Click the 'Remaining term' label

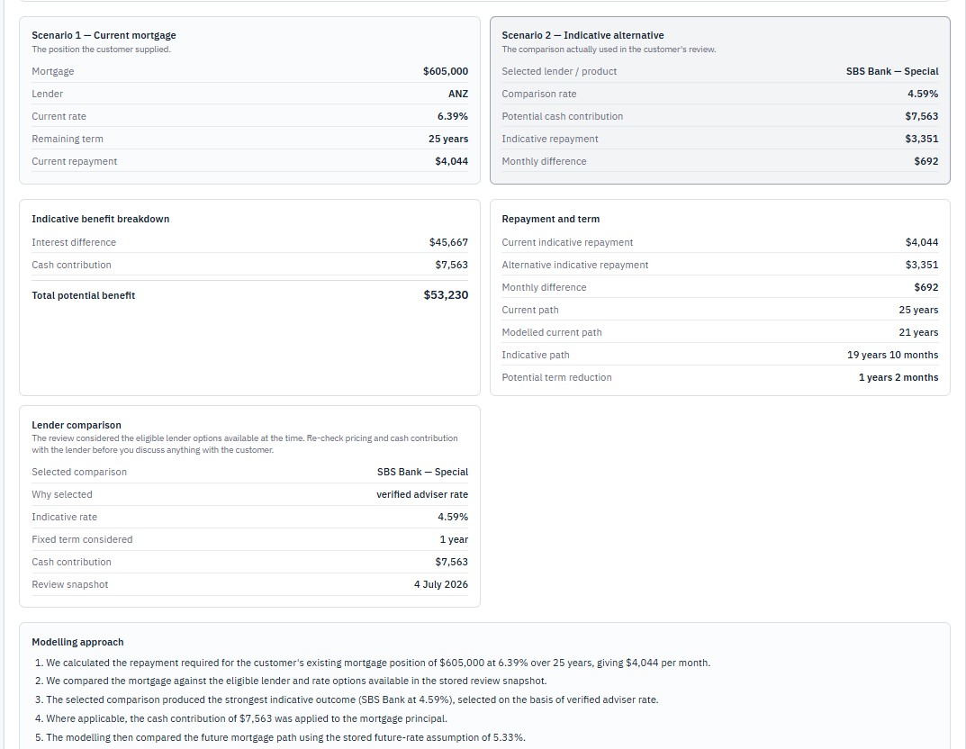68,140
